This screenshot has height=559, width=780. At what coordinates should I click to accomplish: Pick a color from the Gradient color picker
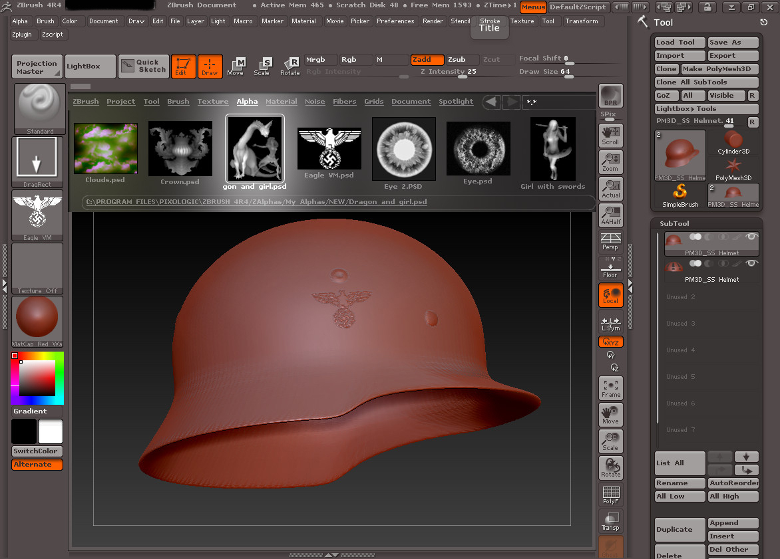[37, 378]
